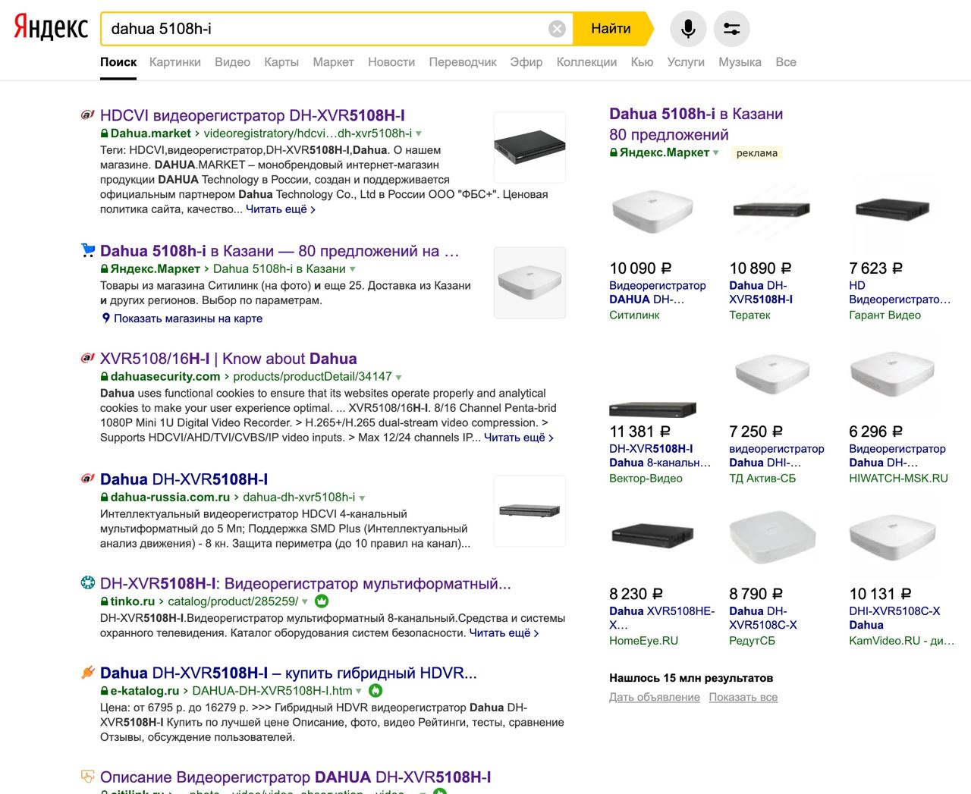This screenshot has width=971, height=794.
Task: Expand dropdown arrow after Яндекс.Маркет result URL
Action: tap(353, 269)
